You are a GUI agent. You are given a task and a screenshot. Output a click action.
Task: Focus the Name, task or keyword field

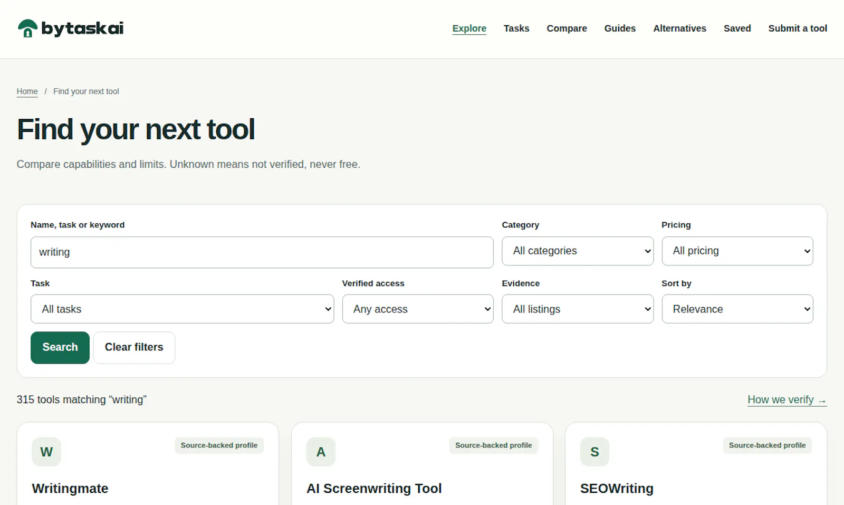[262, 252]
